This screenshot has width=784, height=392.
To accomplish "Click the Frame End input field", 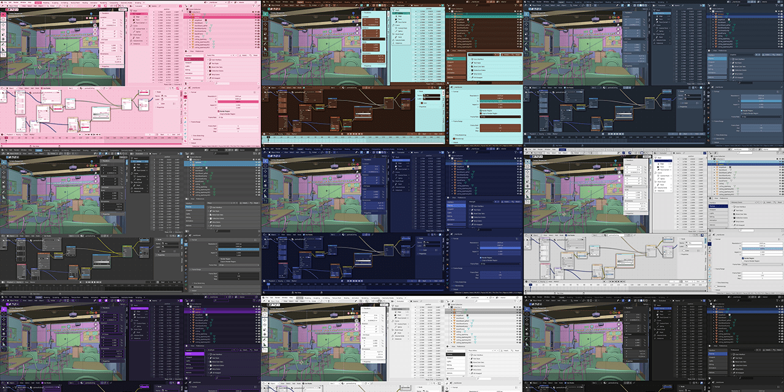I will coord(238,129).
